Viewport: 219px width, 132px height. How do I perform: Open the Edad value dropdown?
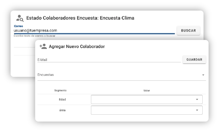pyautogui.click(x=147, y=99)
